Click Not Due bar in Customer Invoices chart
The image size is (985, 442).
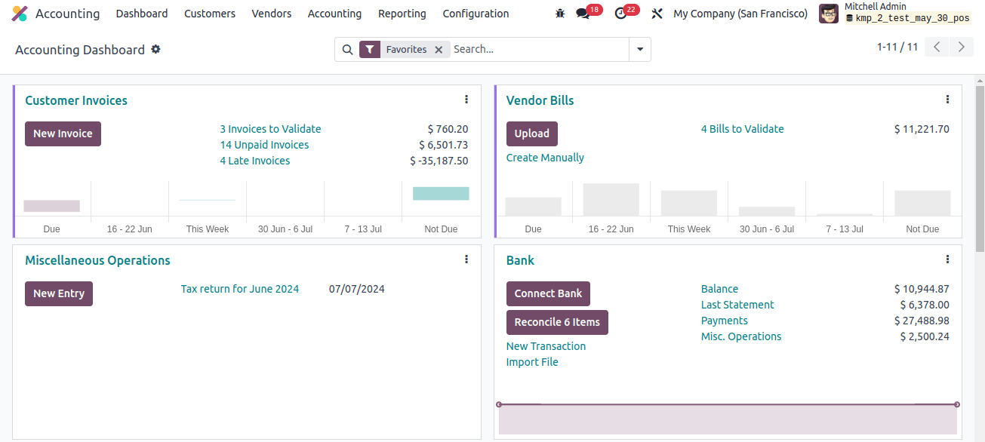click(x=441, y=193)
